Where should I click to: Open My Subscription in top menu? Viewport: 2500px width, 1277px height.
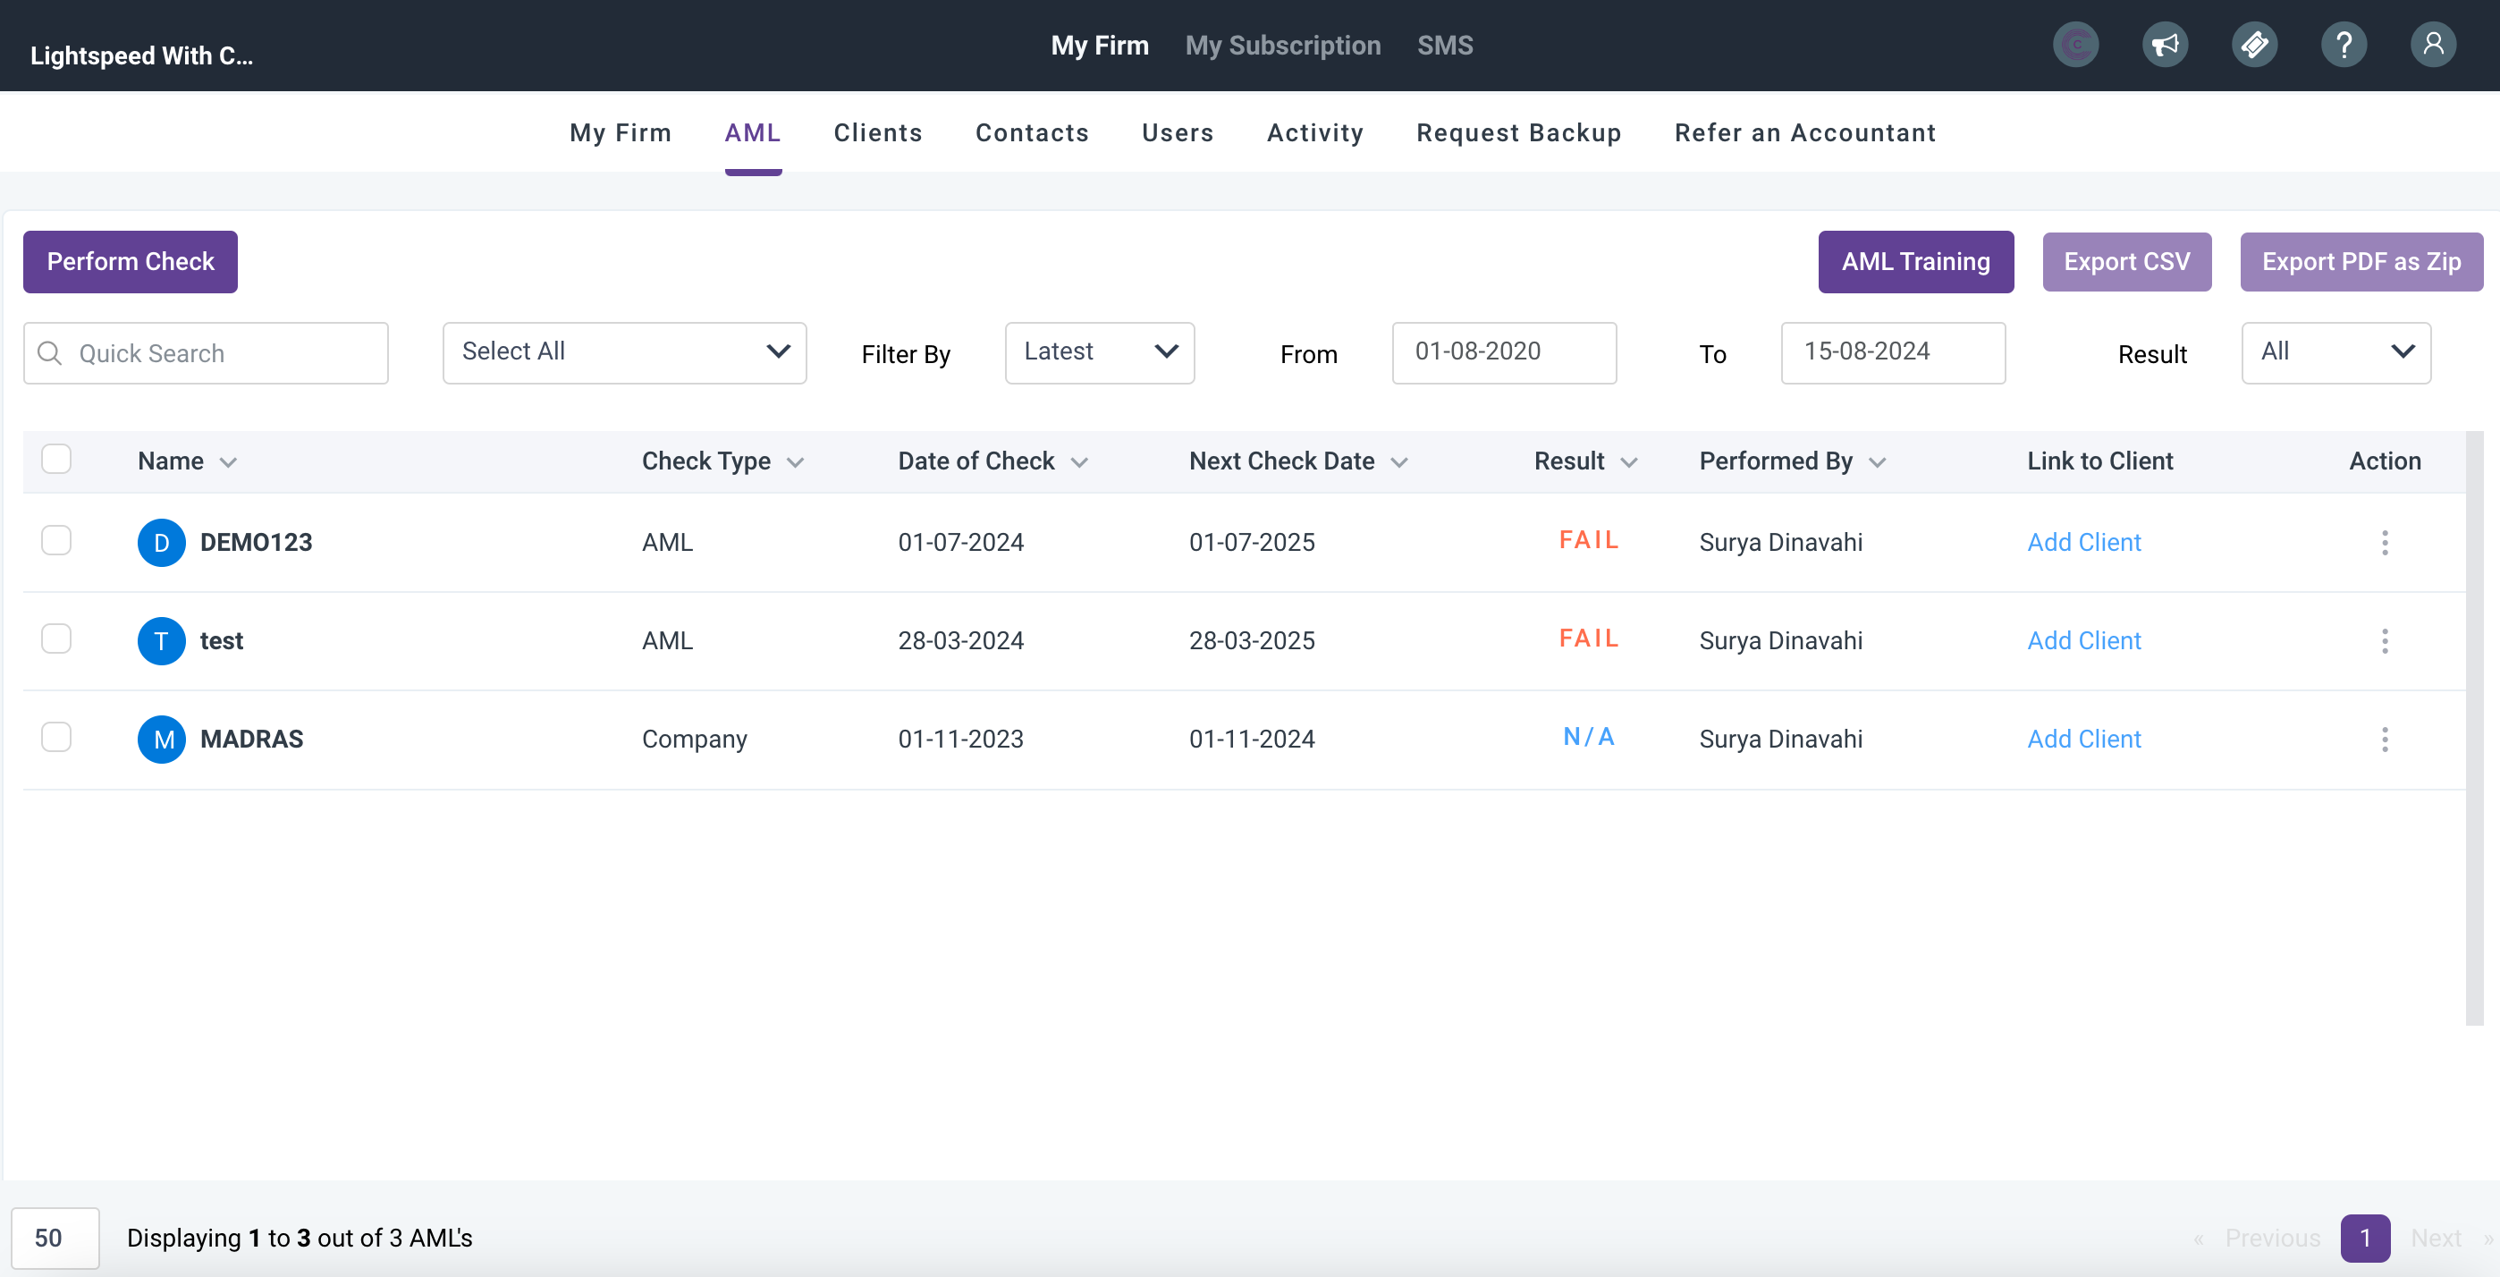pyautogui.click(x=1282, y=46)
